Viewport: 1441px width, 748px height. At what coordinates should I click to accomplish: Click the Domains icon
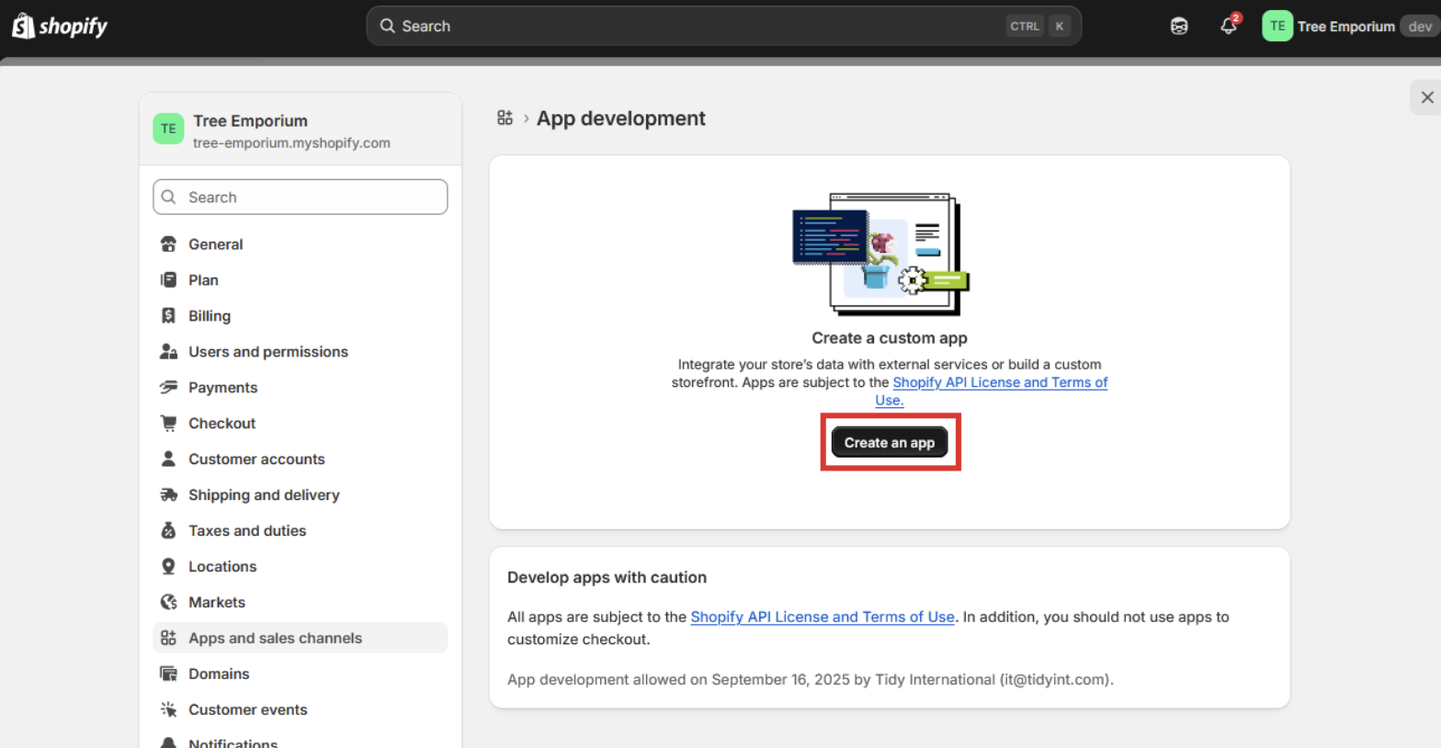point(168,674)
